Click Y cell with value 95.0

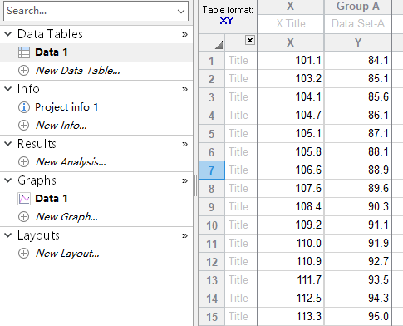[358, 317]
